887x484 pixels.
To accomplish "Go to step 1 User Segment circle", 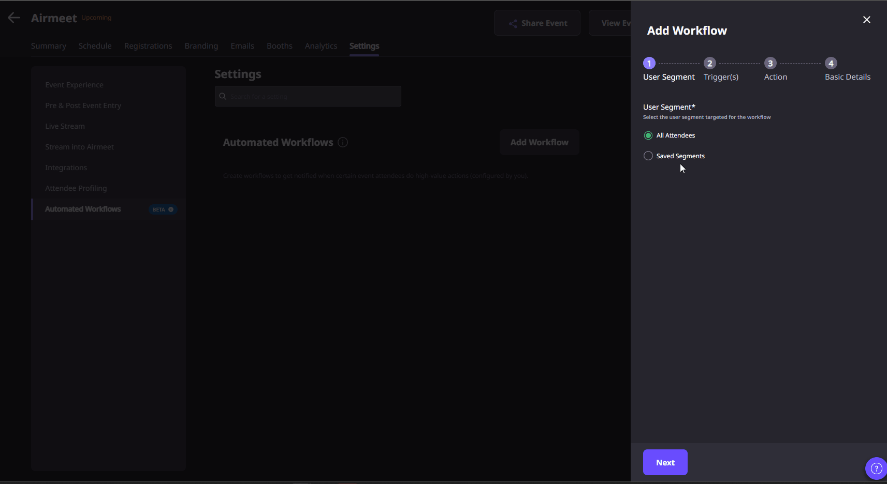I will [x=649, y=63].
